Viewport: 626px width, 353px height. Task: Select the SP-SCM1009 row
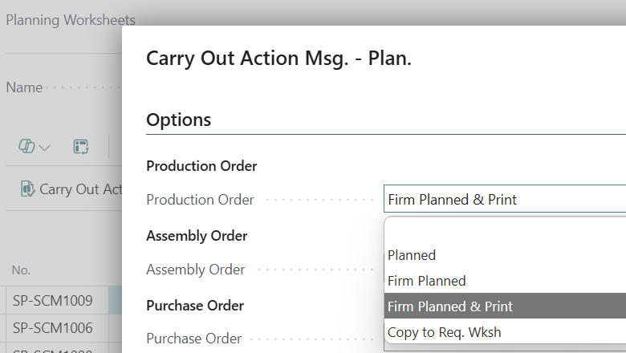(x=53, y=302)
